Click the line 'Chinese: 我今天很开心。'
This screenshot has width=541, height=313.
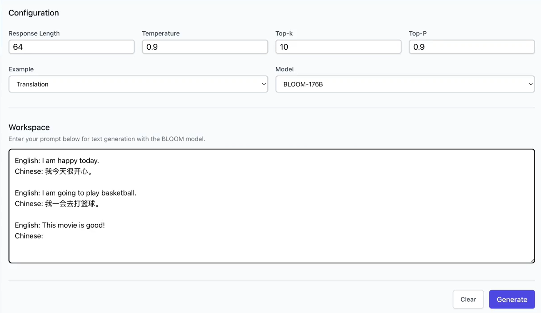pos(54,171)
